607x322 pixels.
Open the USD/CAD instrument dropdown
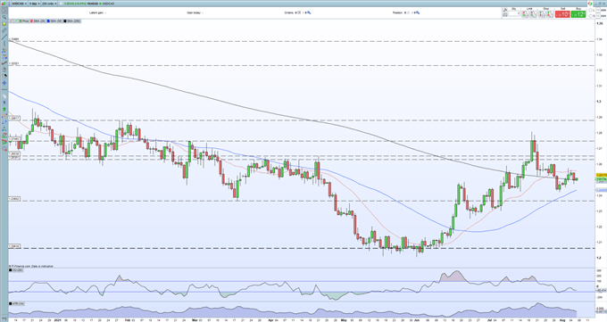click(20, 4)
